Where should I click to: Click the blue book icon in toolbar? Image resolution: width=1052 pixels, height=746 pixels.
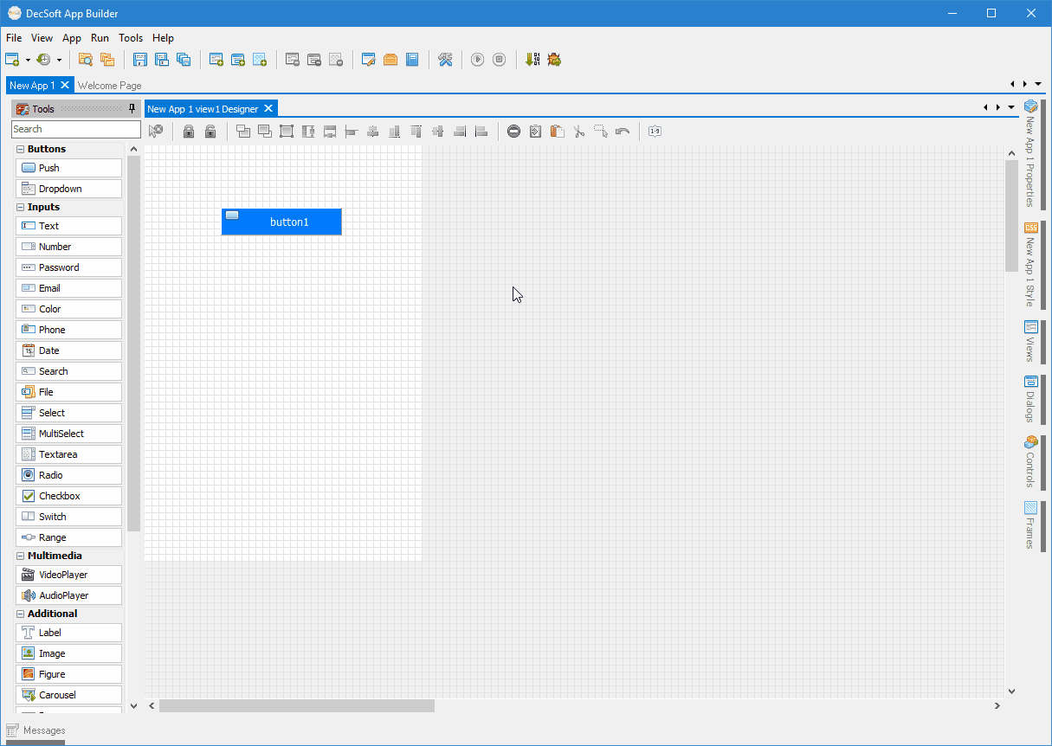coord(412,60)
